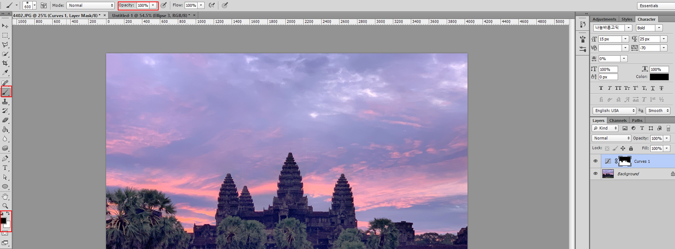Turn layer filtering on or off
Image resolution: width=675 pixels, height=249 pixels.
668,128
